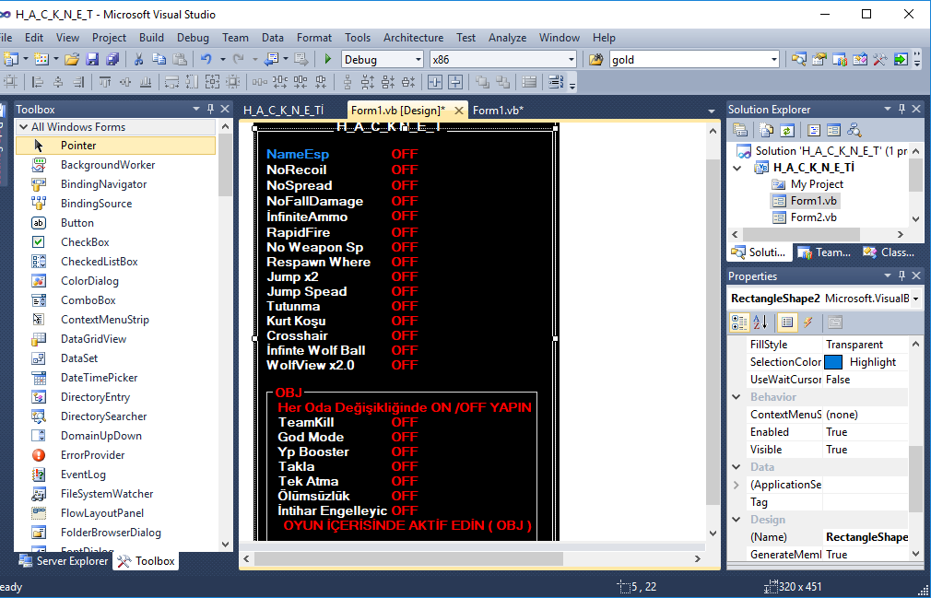Open the x86 platform dropdown

pyautogui.click(x=572, y=59)
